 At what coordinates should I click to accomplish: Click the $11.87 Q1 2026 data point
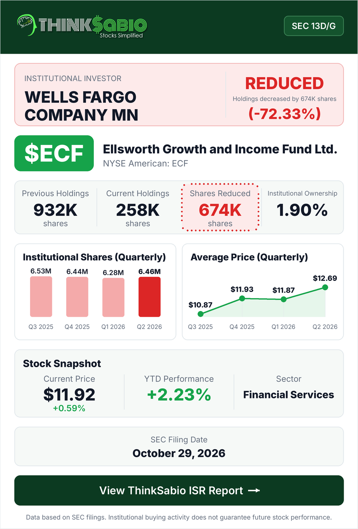coord(284,299)
